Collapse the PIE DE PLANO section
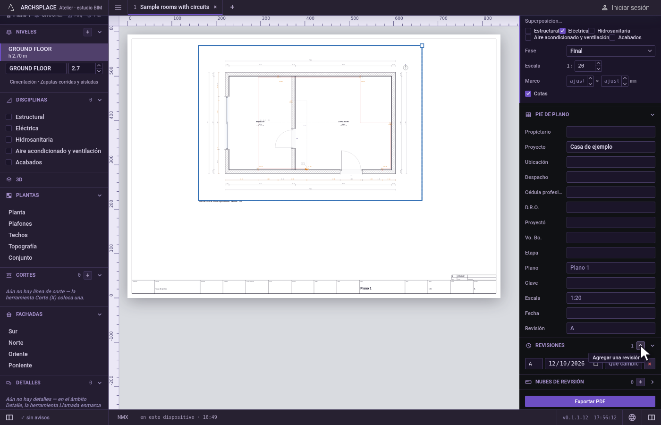Image resolution: width=661 pixels, height=425 pixels. click(x=653, y=115)
